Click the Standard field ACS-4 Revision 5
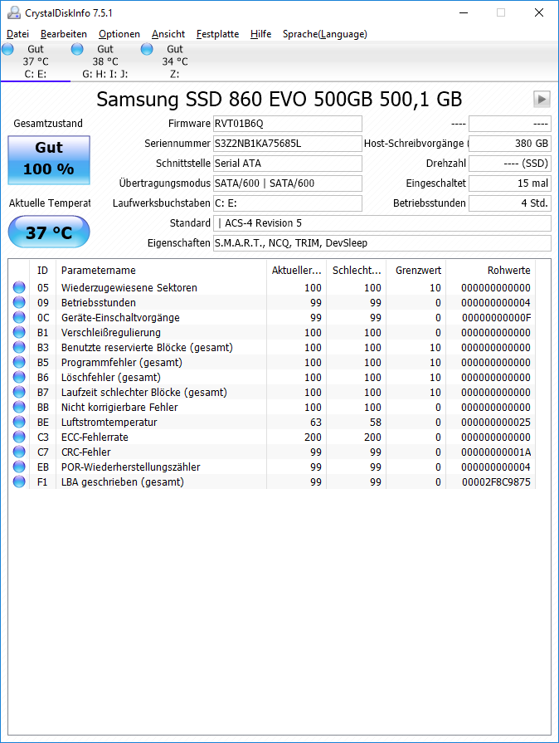The image size is (559, 743). pos(382,223)
